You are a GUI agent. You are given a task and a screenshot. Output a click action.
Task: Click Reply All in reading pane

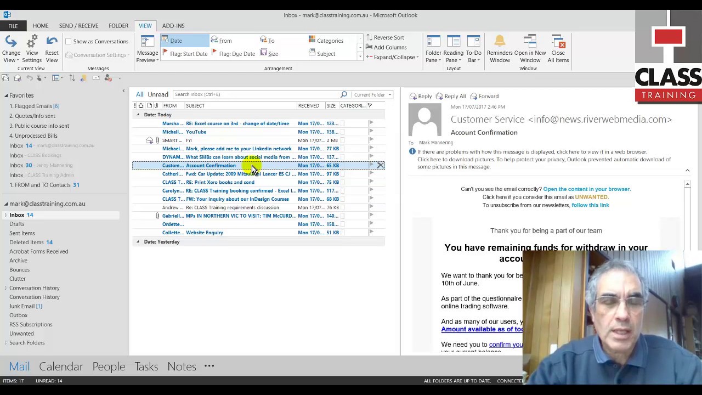pyautogui.click(x=450, y=97)
